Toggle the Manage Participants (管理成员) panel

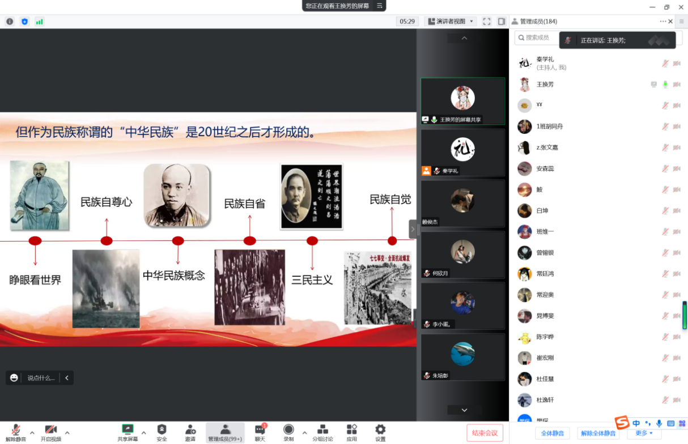tap(225, 430)
